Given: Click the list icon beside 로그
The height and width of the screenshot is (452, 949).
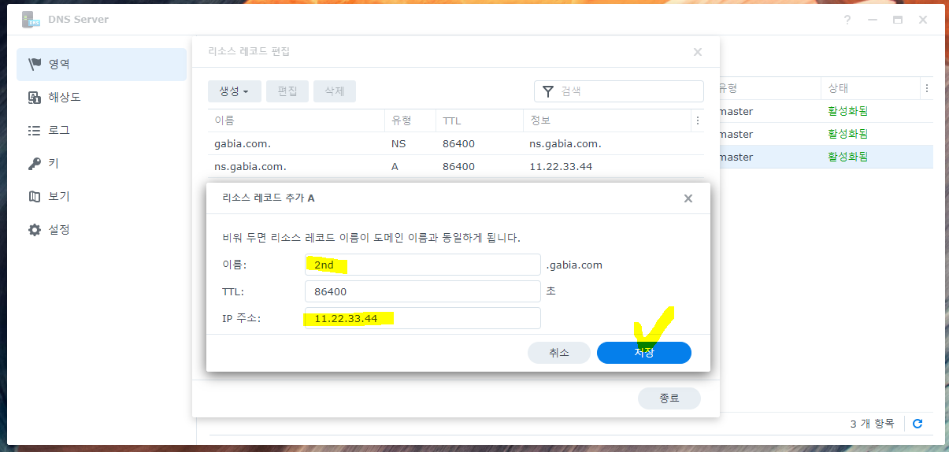Looking at the screenshot, I should [35, 131].
